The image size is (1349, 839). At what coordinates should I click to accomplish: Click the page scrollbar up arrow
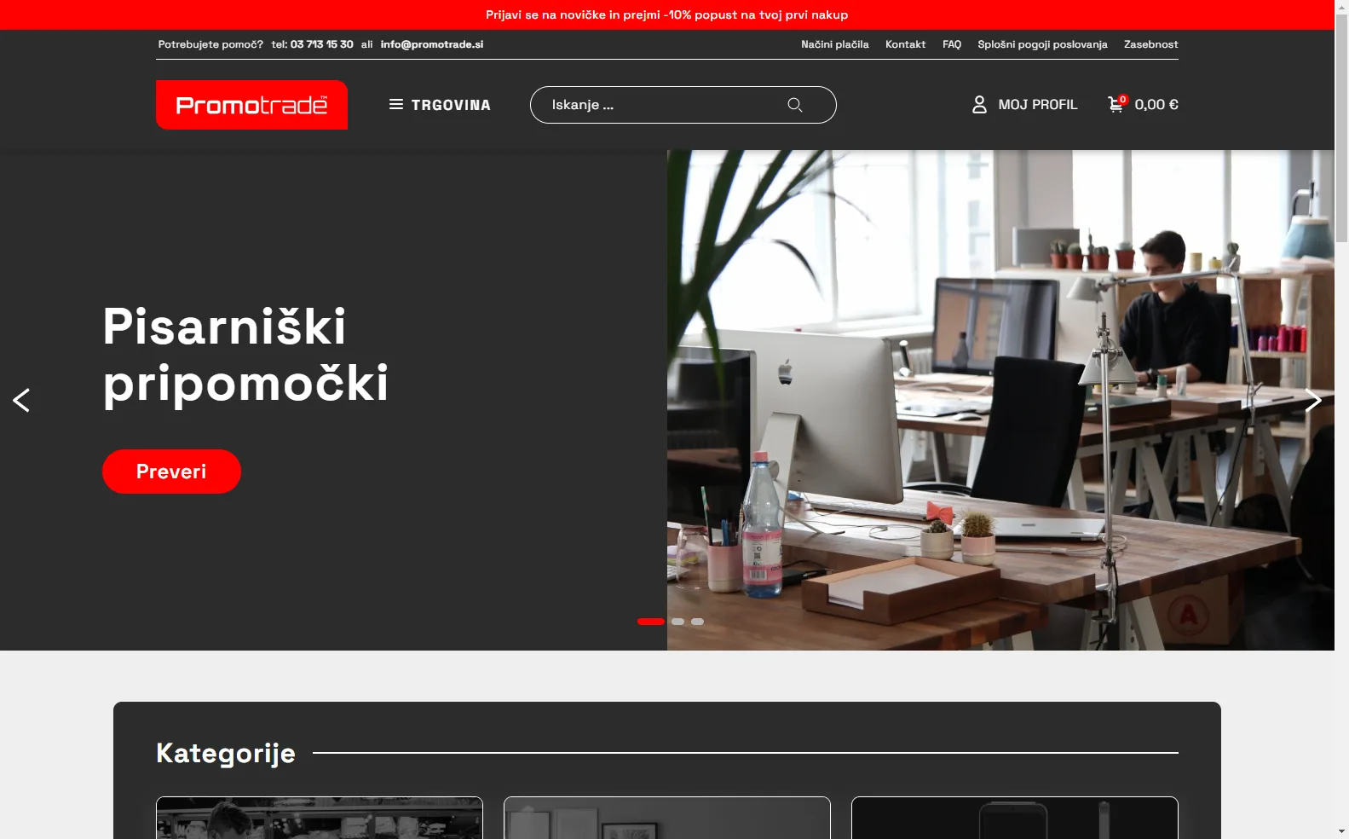[1341, 7]
